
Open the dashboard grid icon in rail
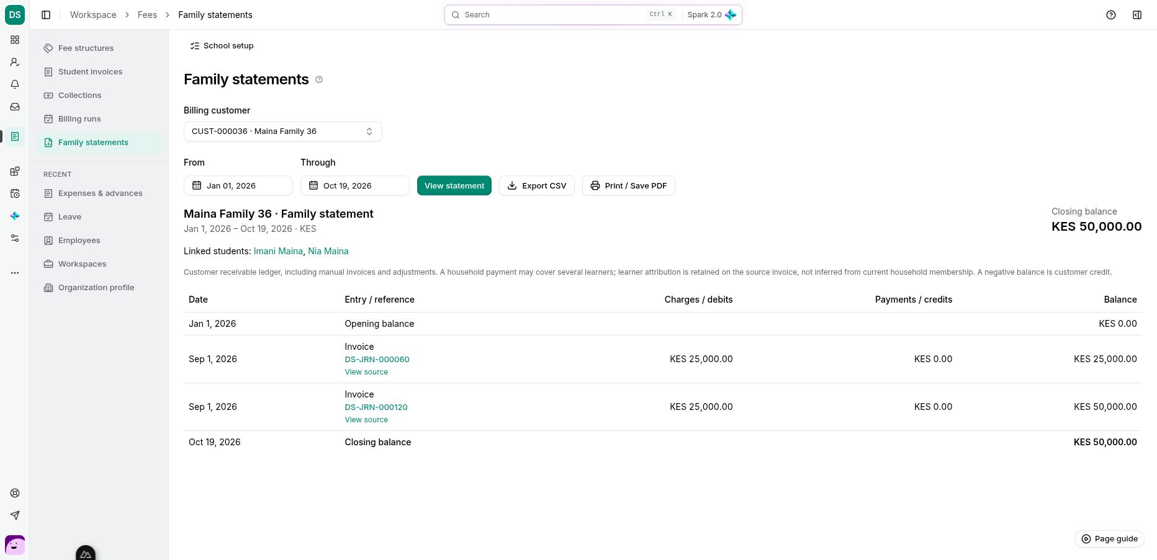click(15, 40)
